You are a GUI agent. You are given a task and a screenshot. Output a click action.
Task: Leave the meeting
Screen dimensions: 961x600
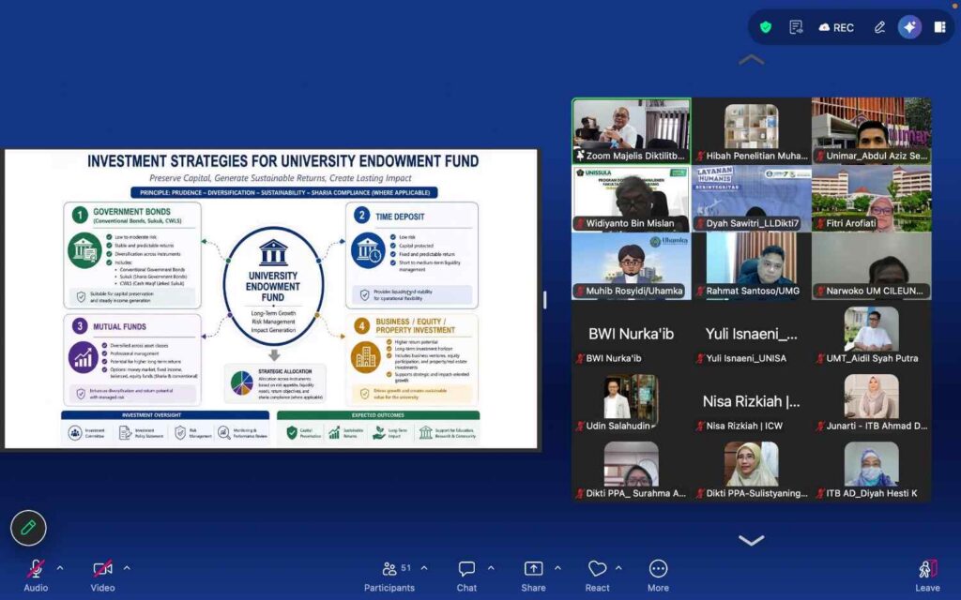tap(927, 576)
